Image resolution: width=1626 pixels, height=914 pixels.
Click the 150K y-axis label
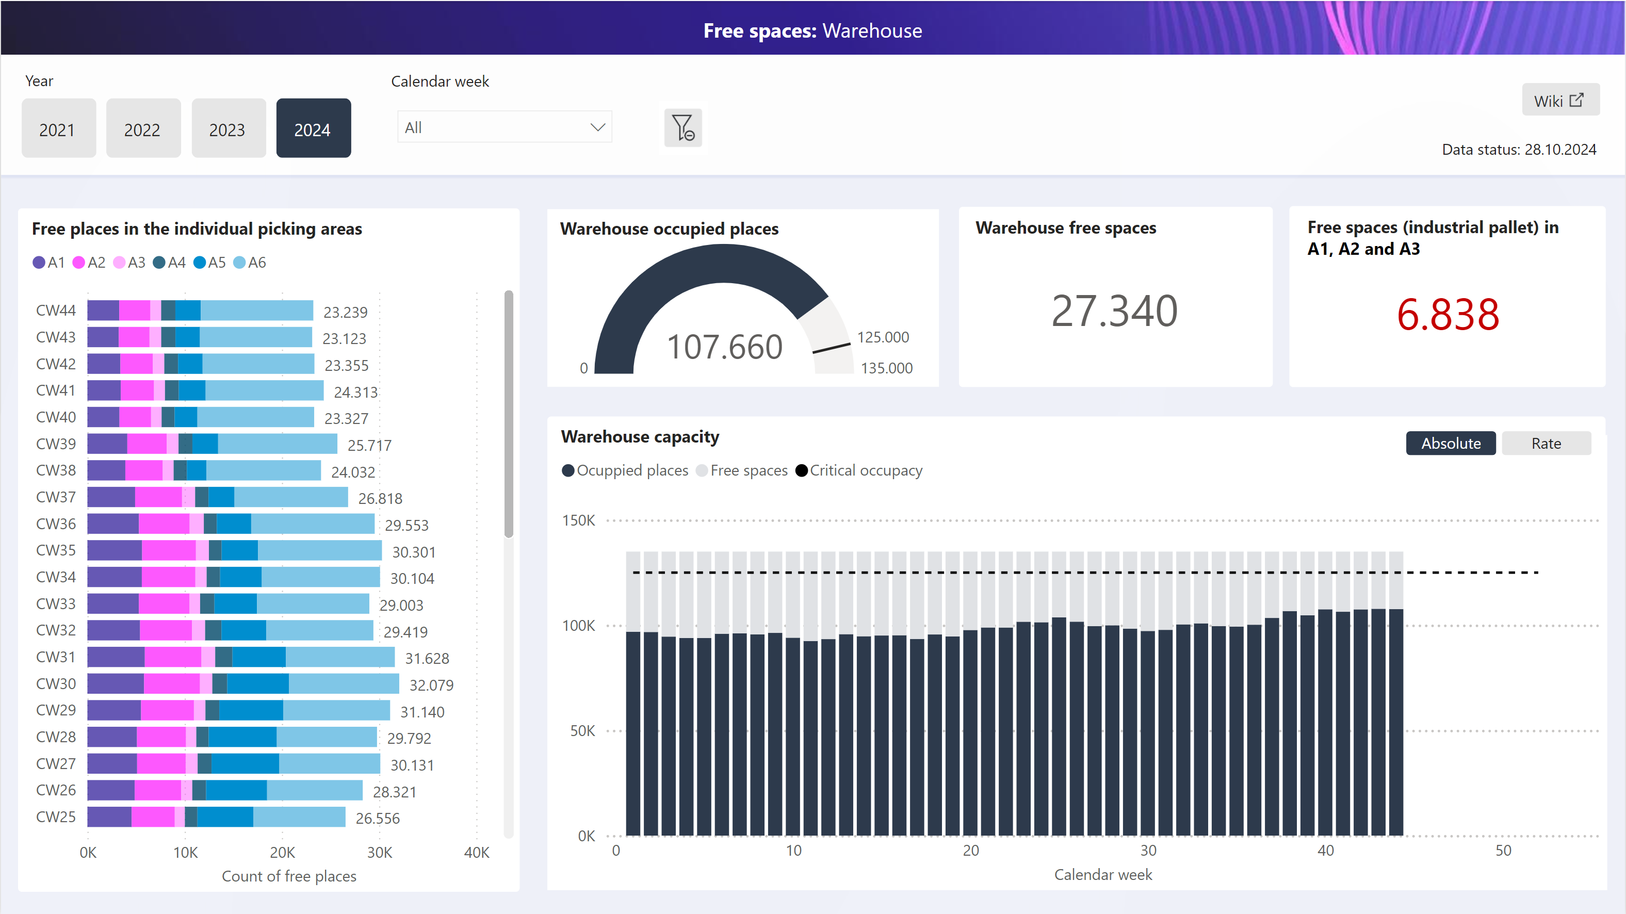point(579,521)
